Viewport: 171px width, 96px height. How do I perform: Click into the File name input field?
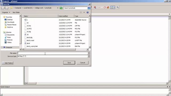[52, 53]
